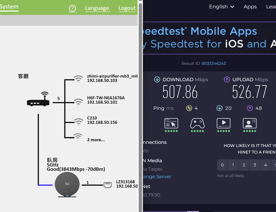276x212 pixels.
Task: Click the Logout link
Action: point(127,8)
